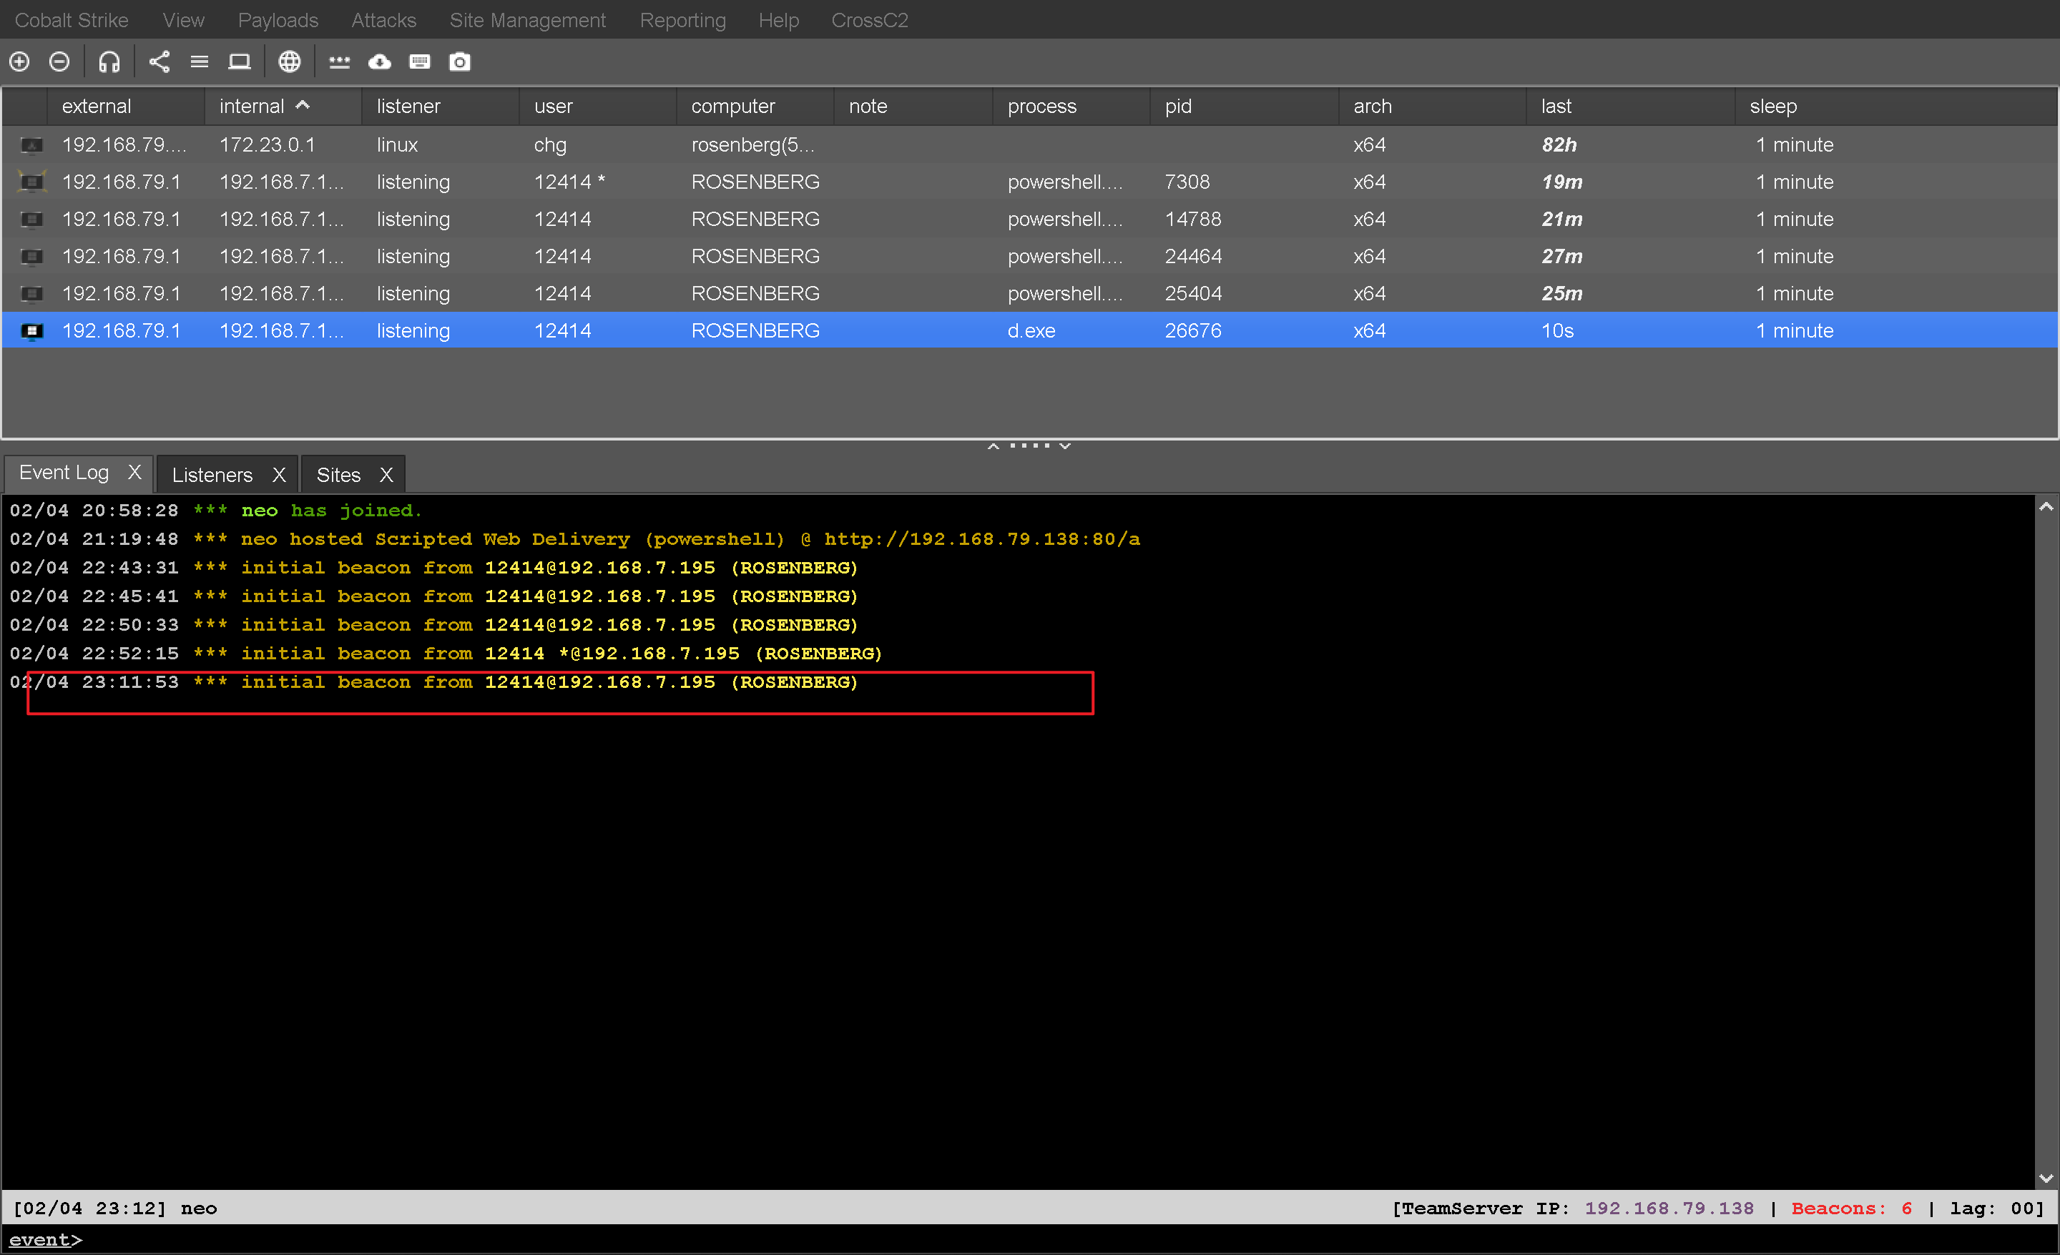Close the Sites tab
The height and width of the screenshot is (1255, 2060).
click(386, 475)
